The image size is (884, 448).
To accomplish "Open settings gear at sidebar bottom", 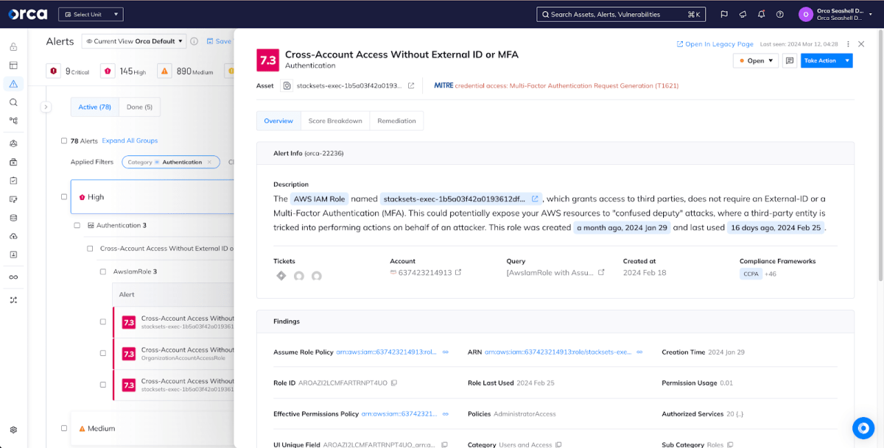I will click(x=13, y=430).
